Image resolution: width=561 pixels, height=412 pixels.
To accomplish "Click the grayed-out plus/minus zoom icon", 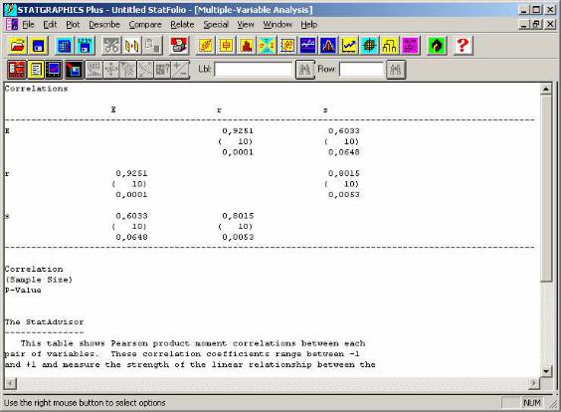I will click(180, 70).
